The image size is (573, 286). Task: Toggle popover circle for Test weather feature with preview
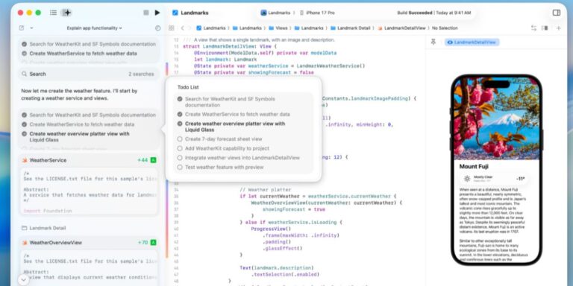179,167
